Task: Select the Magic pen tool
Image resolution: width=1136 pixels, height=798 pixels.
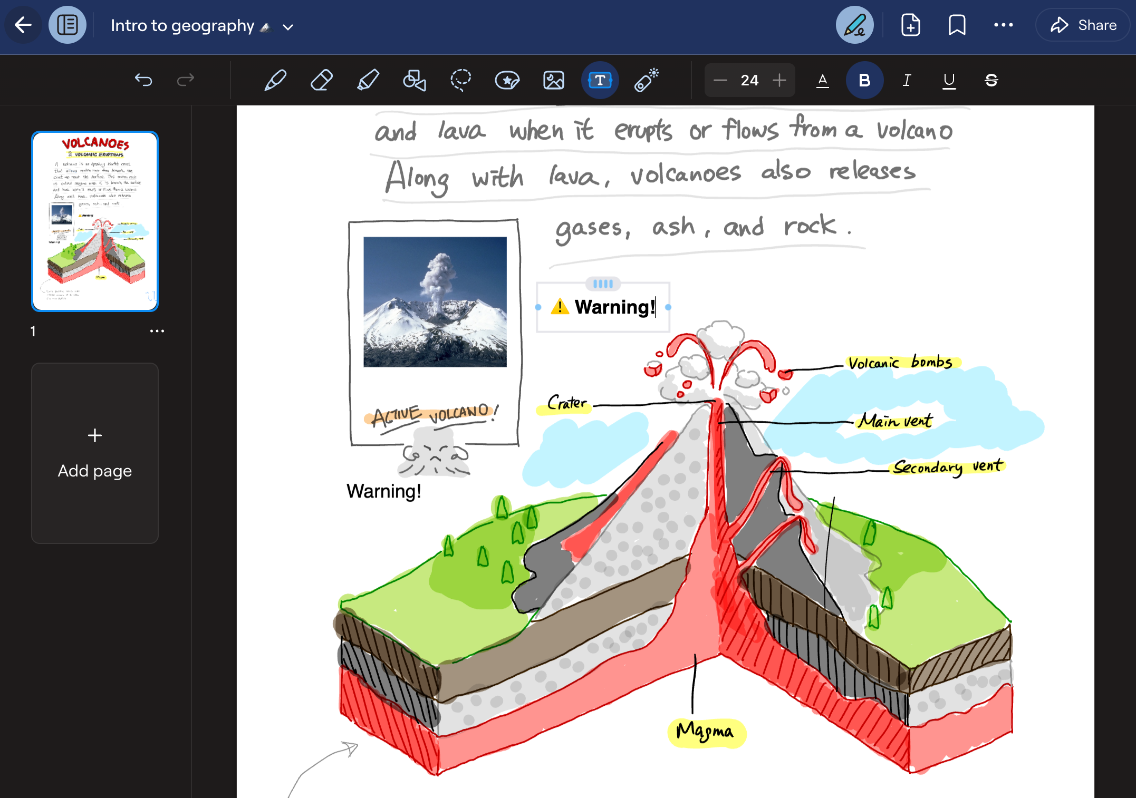Action: [647, 80]
